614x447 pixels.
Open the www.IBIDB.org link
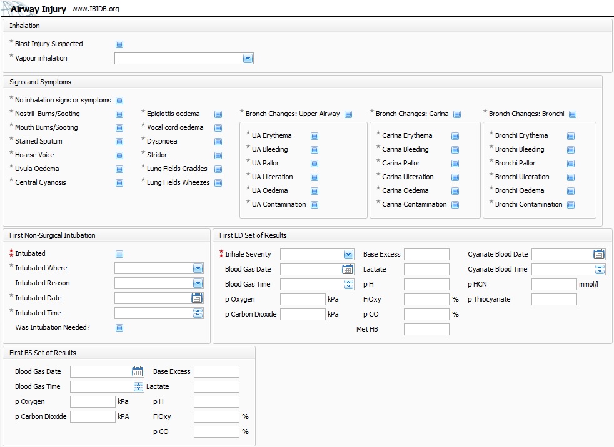point(96,9)
